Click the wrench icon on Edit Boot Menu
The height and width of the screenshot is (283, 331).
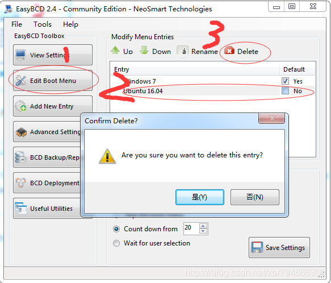click(x=20, y=81)
